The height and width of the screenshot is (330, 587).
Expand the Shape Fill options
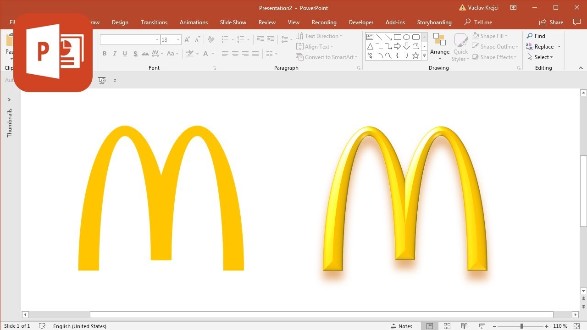point(506,36)
